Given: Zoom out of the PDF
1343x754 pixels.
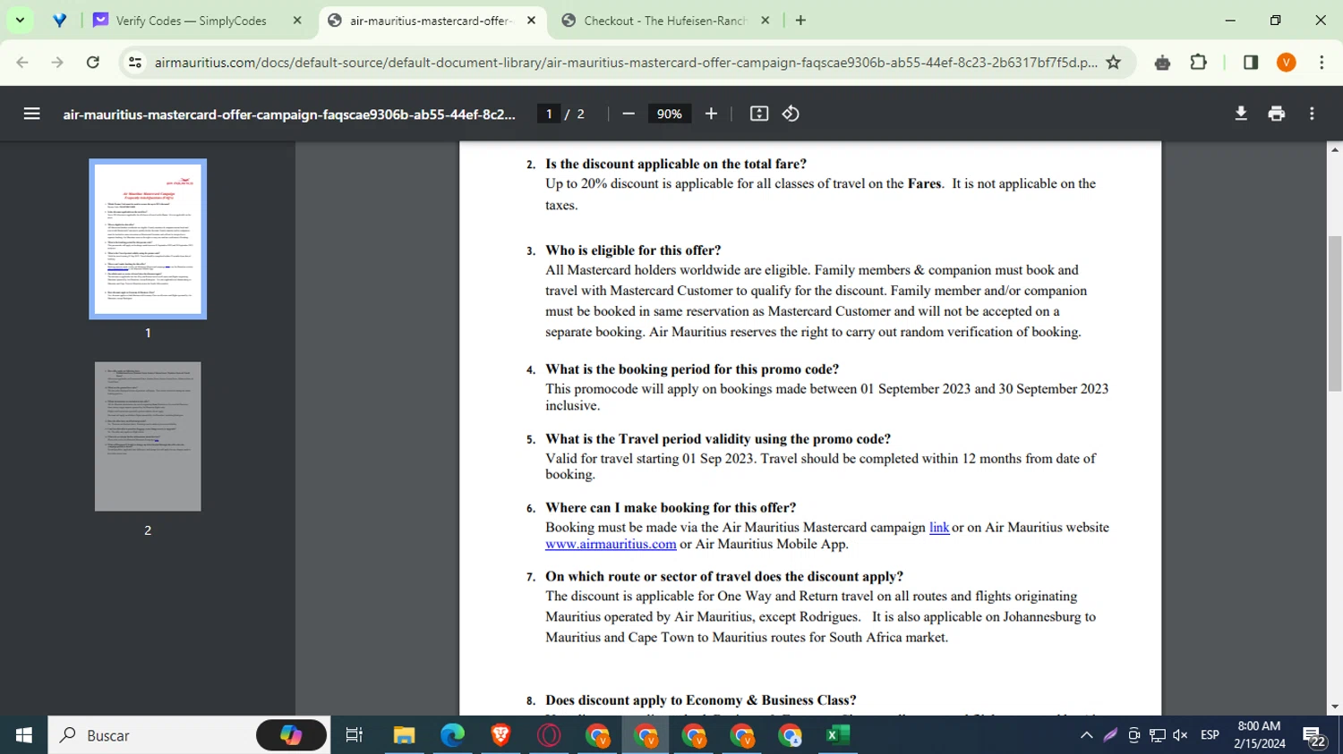Looking at the screenshot, I should coord(628,114).
